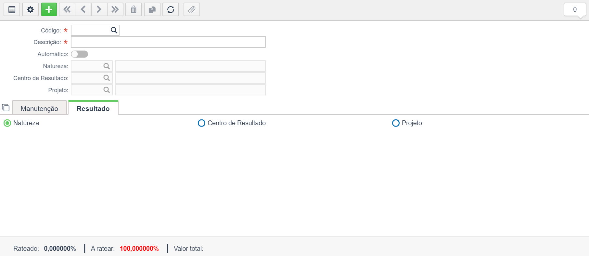Add a new record with plus button
Screen dimensions: 589x256
[49, 9]
